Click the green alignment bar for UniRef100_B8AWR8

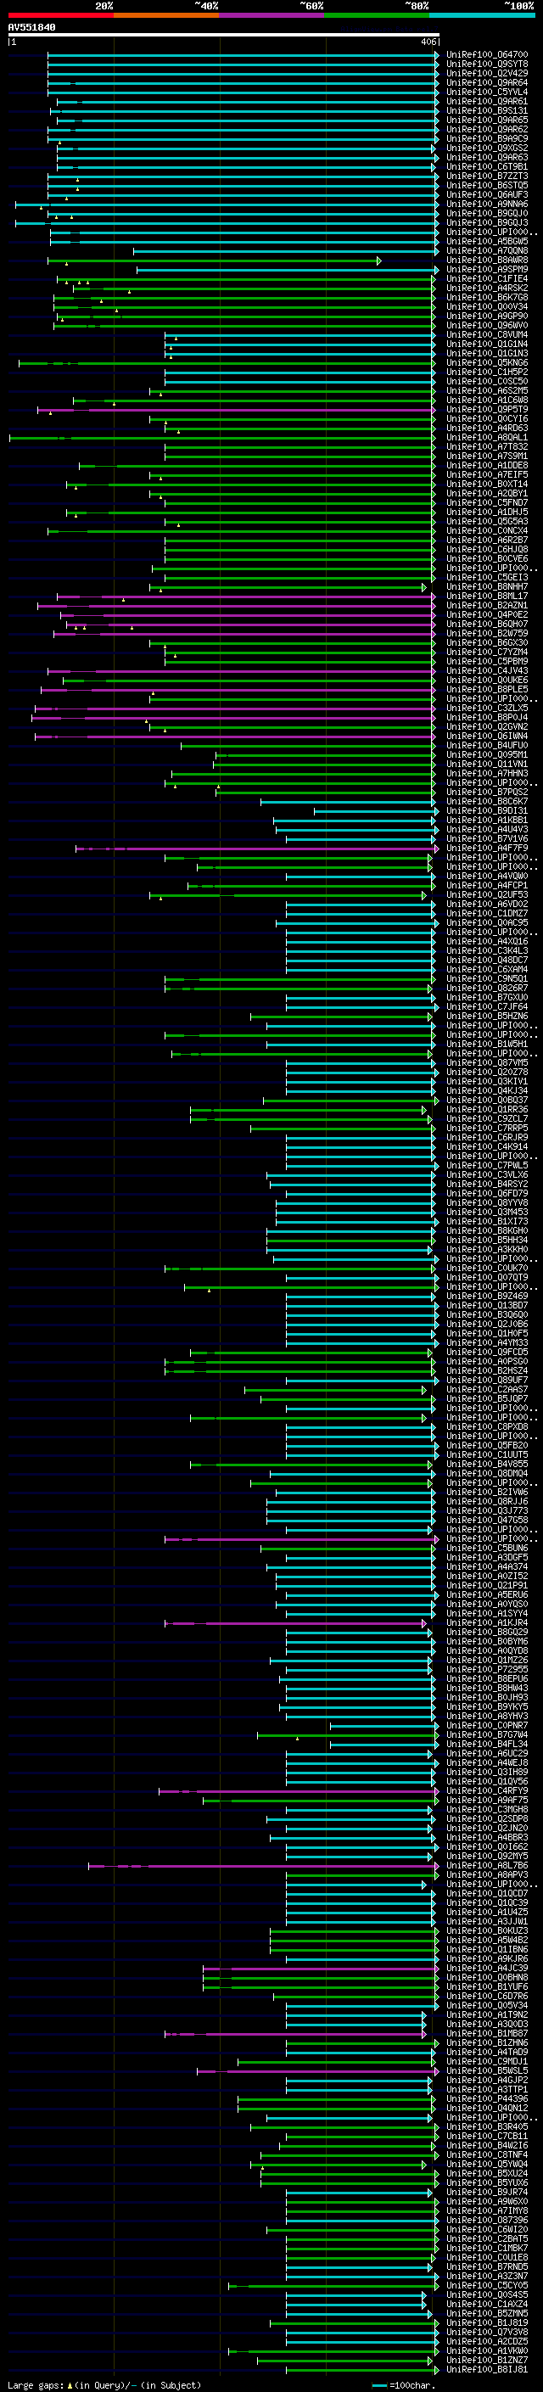215,261
